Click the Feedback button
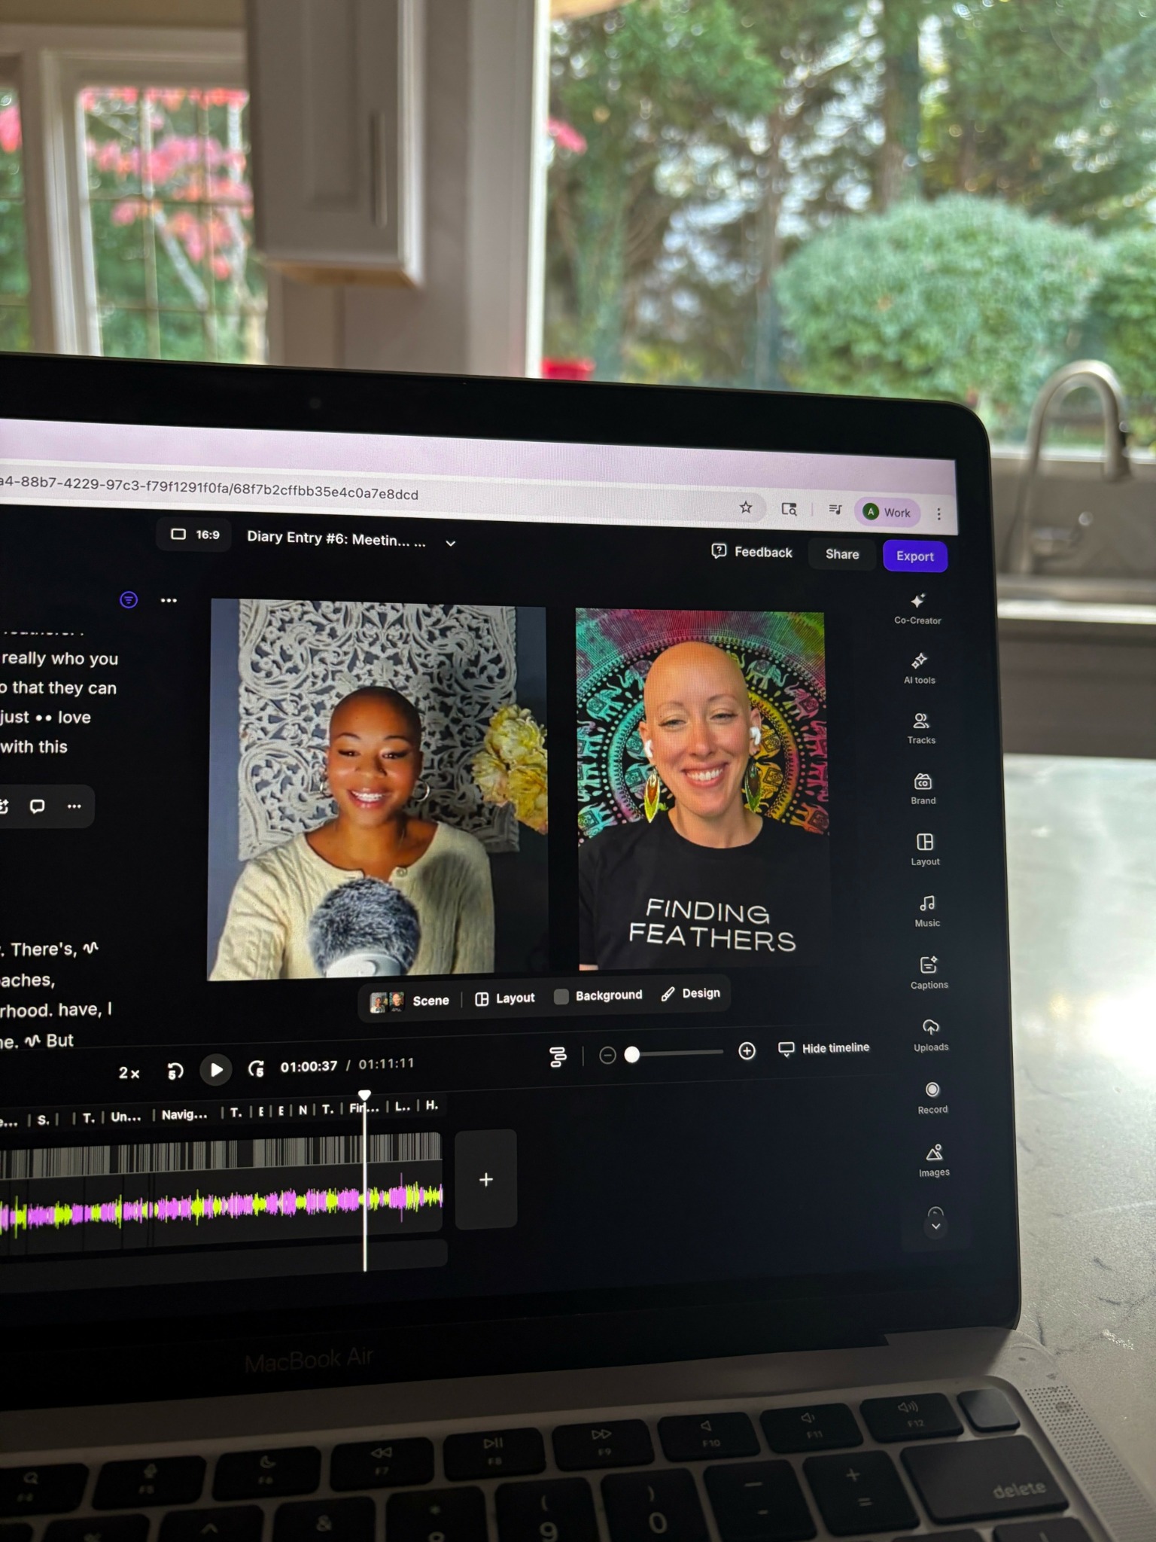Viewport: 1156px width, 1542px height. coord(752,552)
